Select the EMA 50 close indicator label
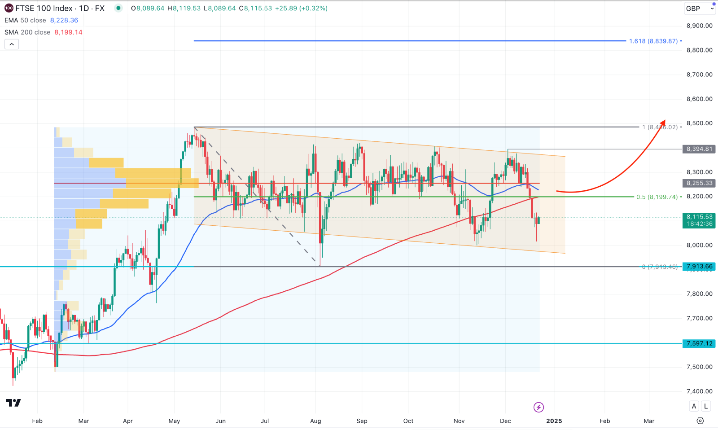 click(x=25, y=20)
